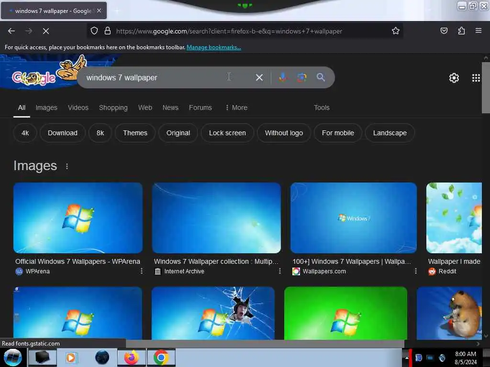Filter results with the Themes chip

(135, 133)
